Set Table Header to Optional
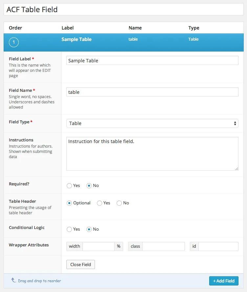 tap(69, 203)
